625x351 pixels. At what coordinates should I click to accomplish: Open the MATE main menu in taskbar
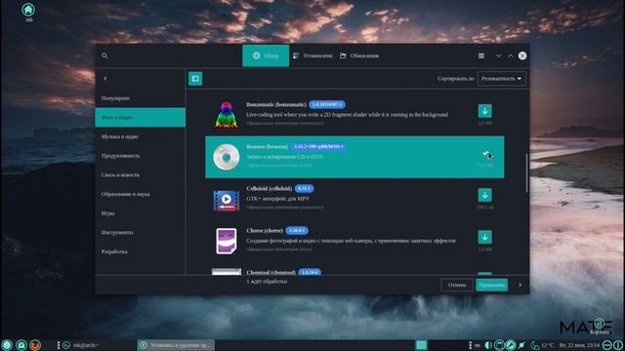pos(7,345)
